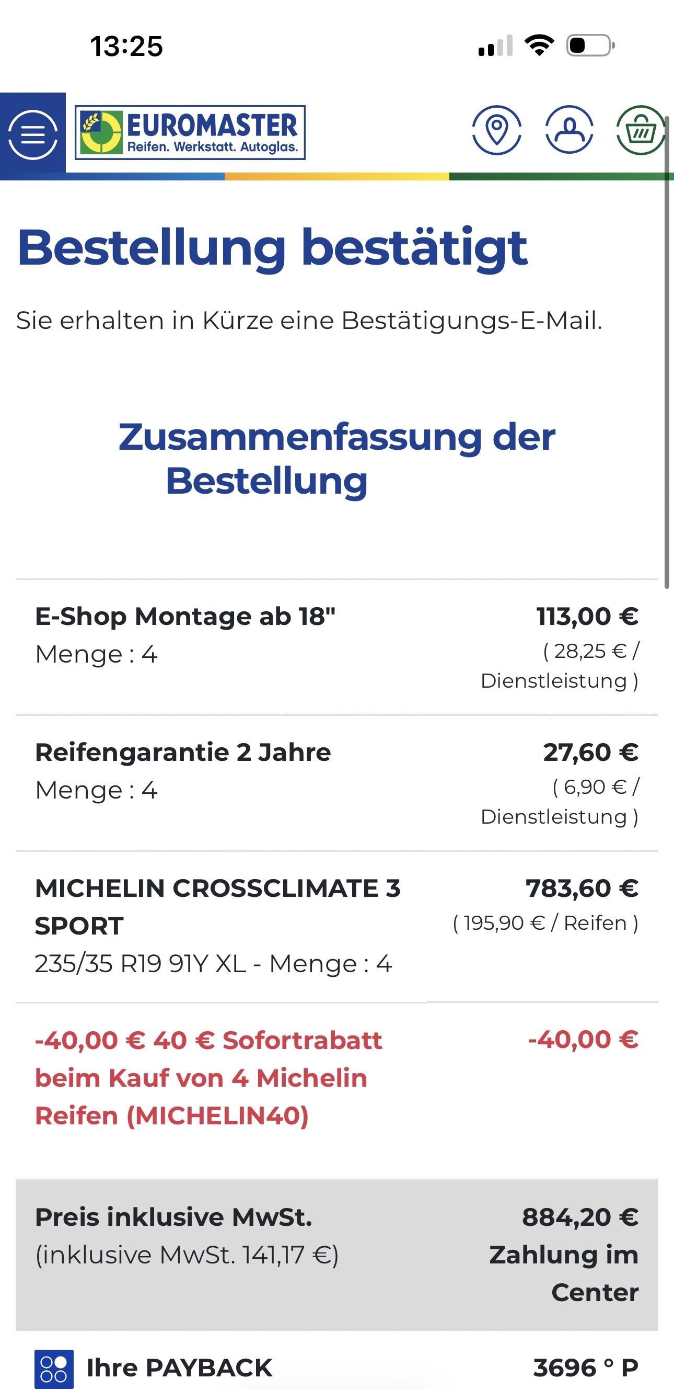This screenshot has width=674, height=1390.
Task: Open the hamburger menu
Action: (x=32, y=134)
